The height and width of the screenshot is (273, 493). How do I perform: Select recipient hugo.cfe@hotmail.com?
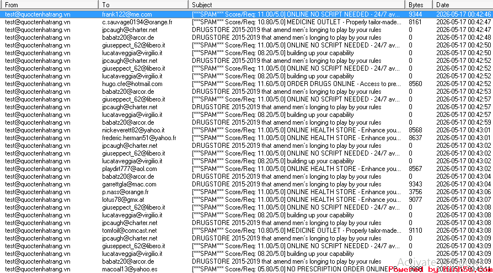(x=132, y=84)
